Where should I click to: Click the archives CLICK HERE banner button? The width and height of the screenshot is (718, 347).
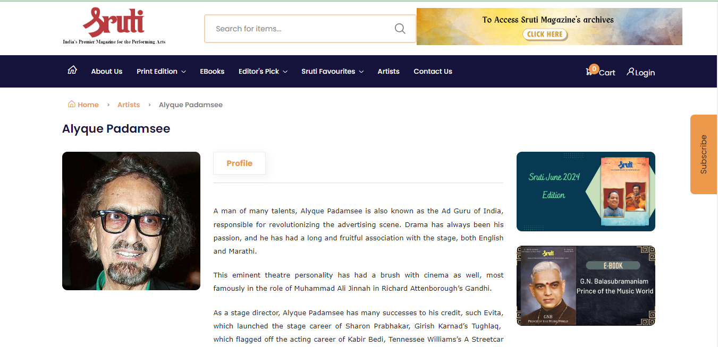(545, 34)
